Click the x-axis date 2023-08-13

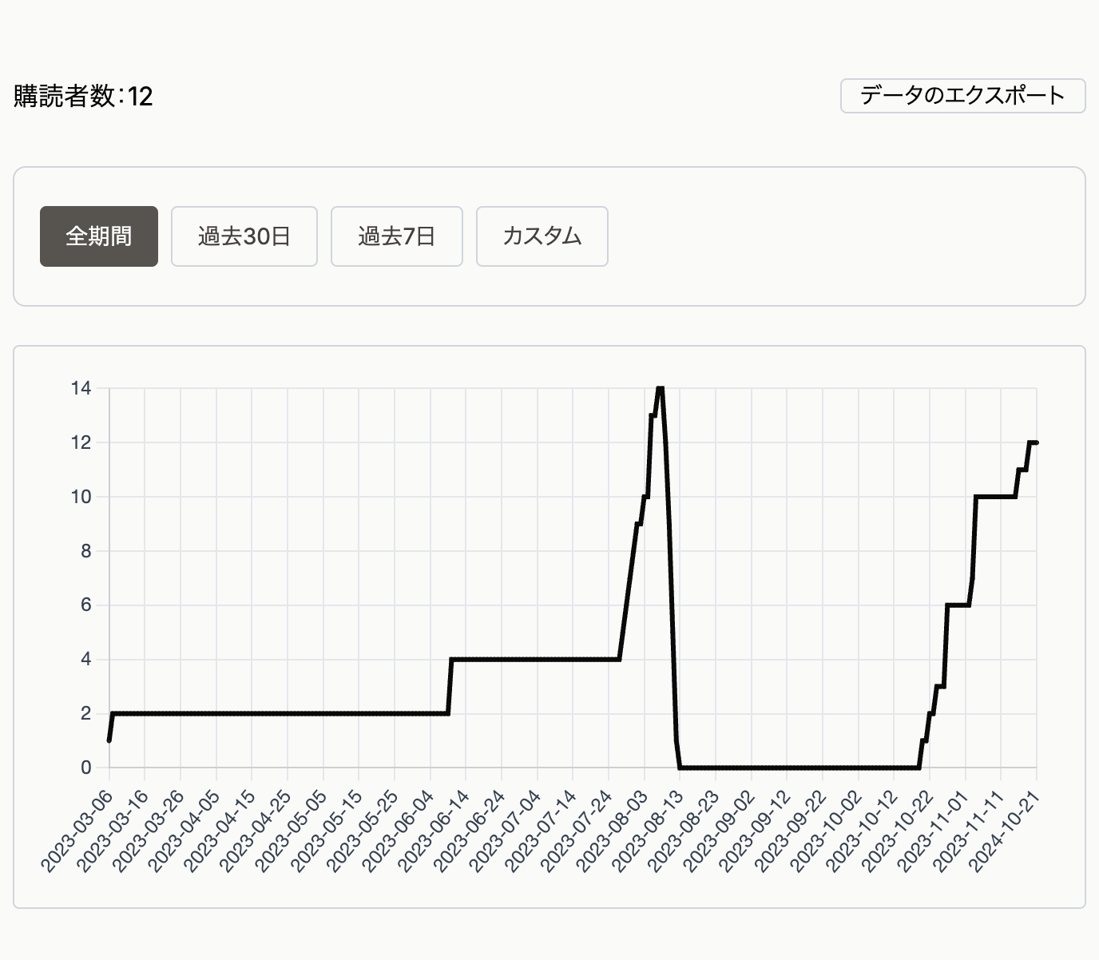click(649, 830)
